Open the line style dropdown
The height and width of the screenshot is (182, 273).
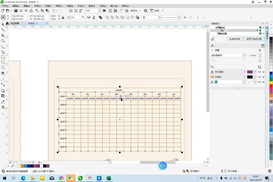[179, 17]
